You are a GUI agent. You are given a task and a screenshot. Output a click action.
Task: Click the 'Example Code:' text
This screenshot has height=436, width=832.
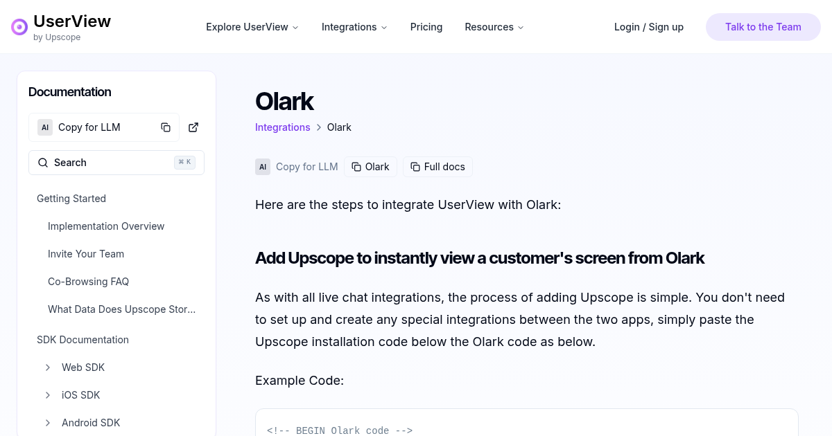pyautogui.click(x=300, y=381)
